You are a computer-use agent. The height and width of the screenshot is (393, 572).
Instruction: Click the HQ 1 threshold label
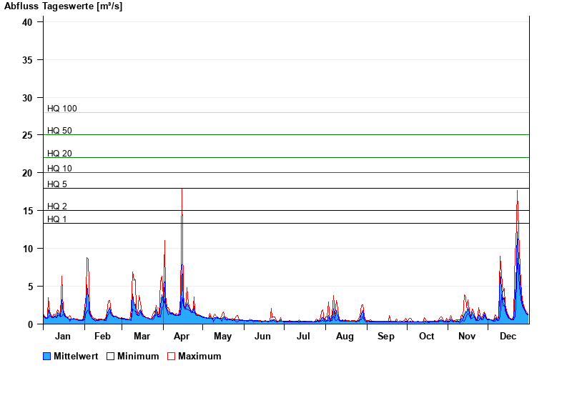click(x=57, y=219)
